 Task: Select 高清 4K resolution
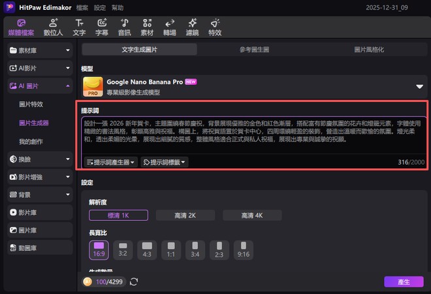252,216
